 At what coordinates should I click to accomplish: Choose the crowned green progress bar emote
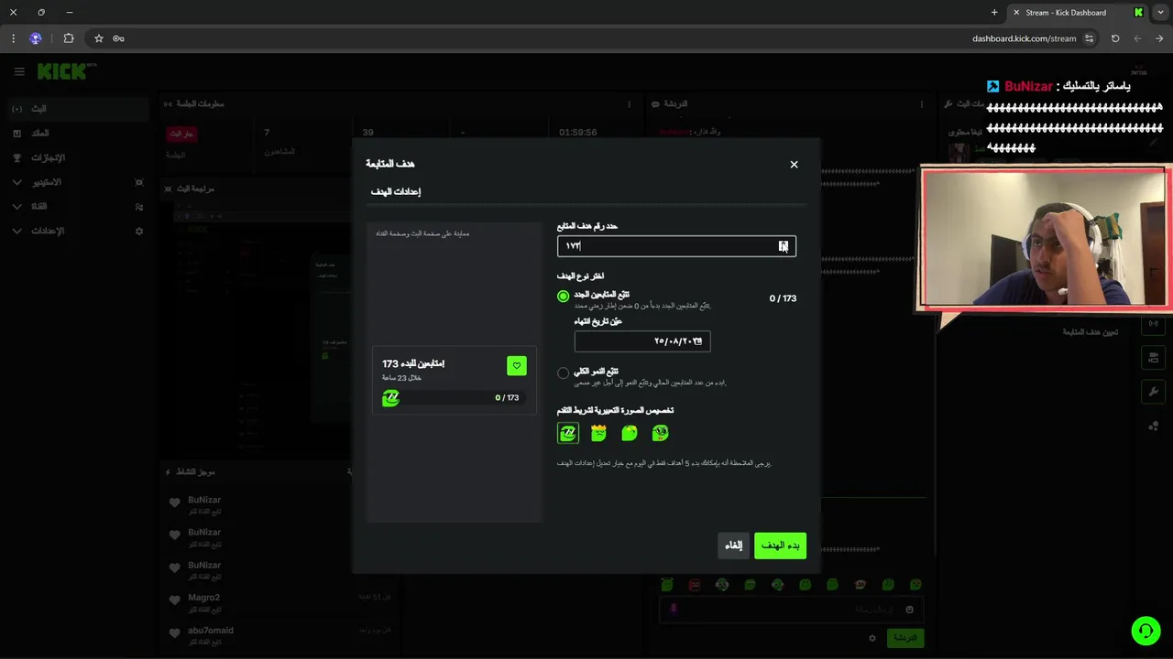(x=598, y=433)
